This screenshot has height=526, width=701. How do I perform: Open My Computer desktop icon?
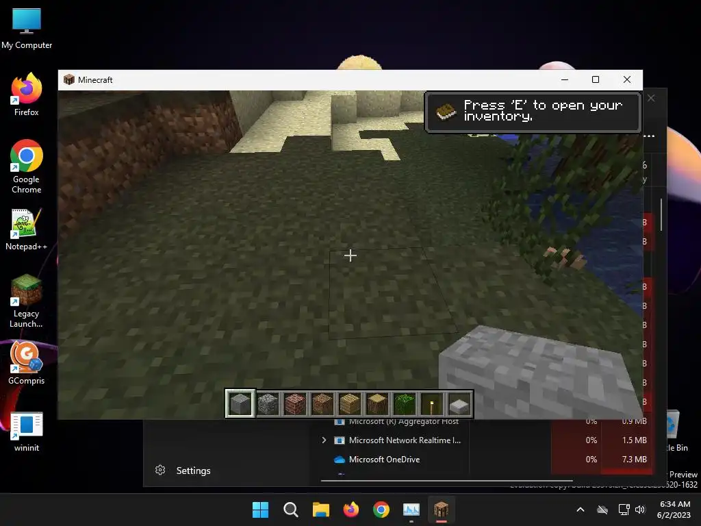click(x=27, y=29)
